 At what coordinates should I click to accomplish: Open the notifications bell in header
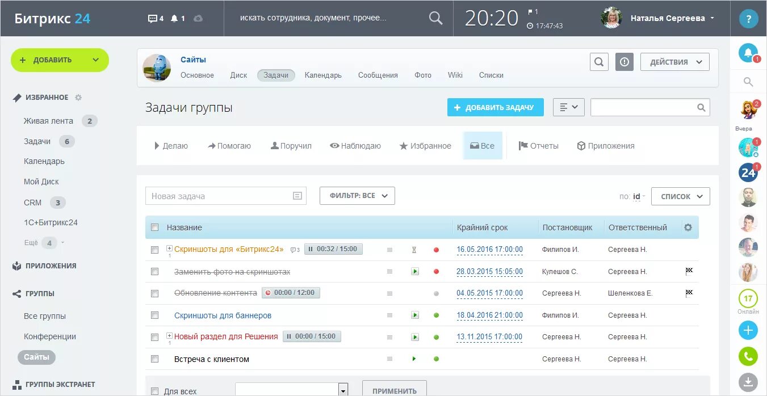click(178, 19)
